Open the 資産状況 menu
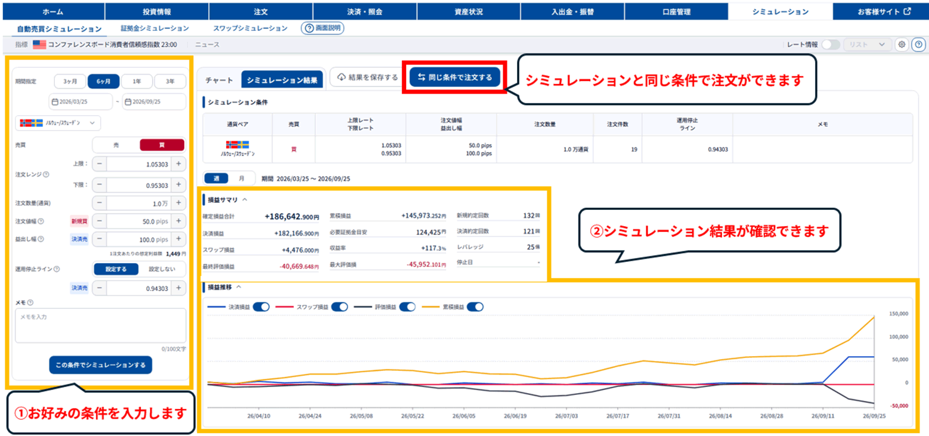The height and width of the screenshot is (436, 929). [469, 11]
